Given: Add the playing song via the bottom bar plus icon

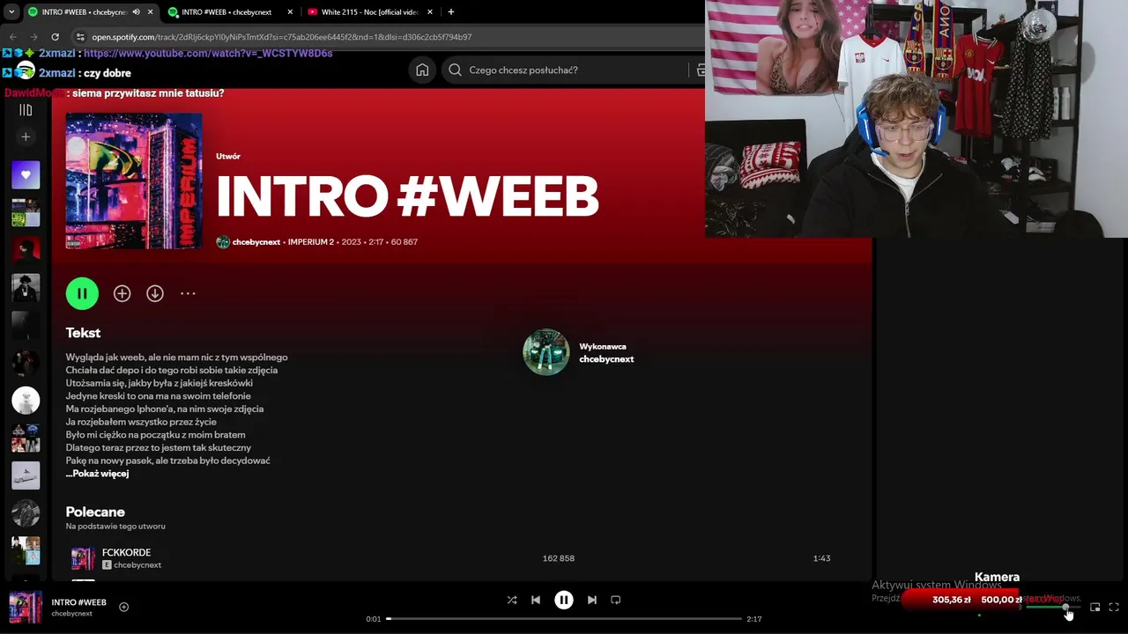Looking at the screenshot, I should click(x=123, y=607).
